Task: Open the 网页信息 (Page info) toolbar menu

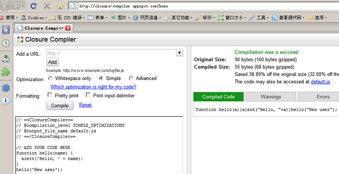Action: [x=147, y=18]
